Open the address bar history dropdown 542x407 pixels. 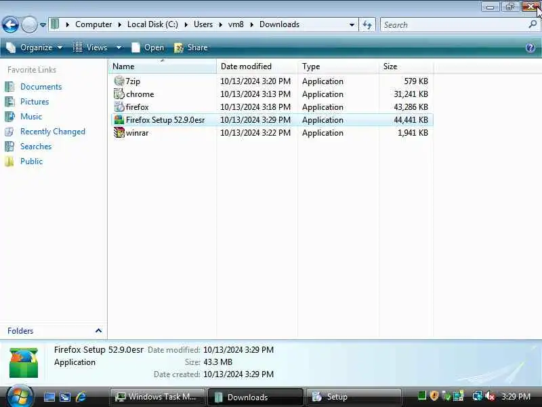(x=352, y=25)
